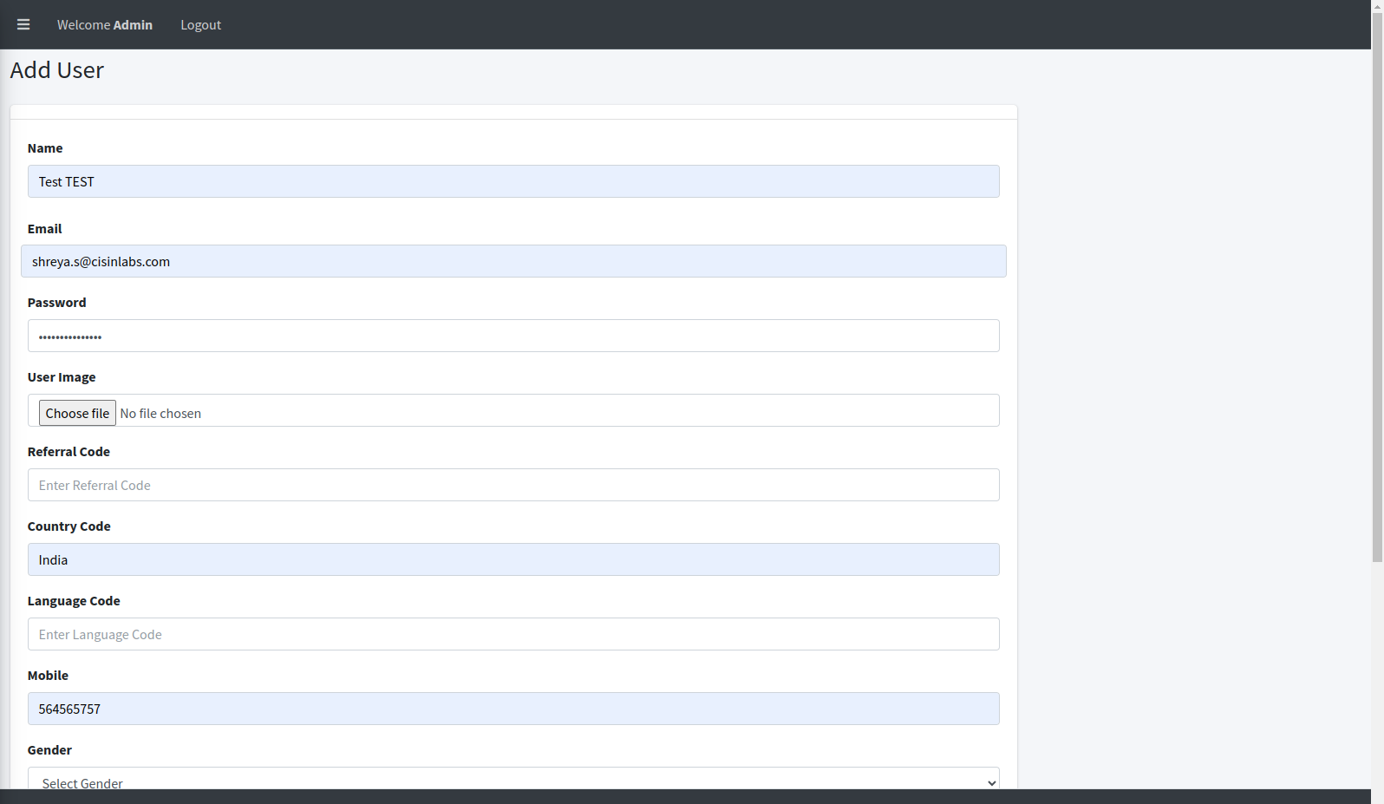Click the Name input field

click(513, 181)
